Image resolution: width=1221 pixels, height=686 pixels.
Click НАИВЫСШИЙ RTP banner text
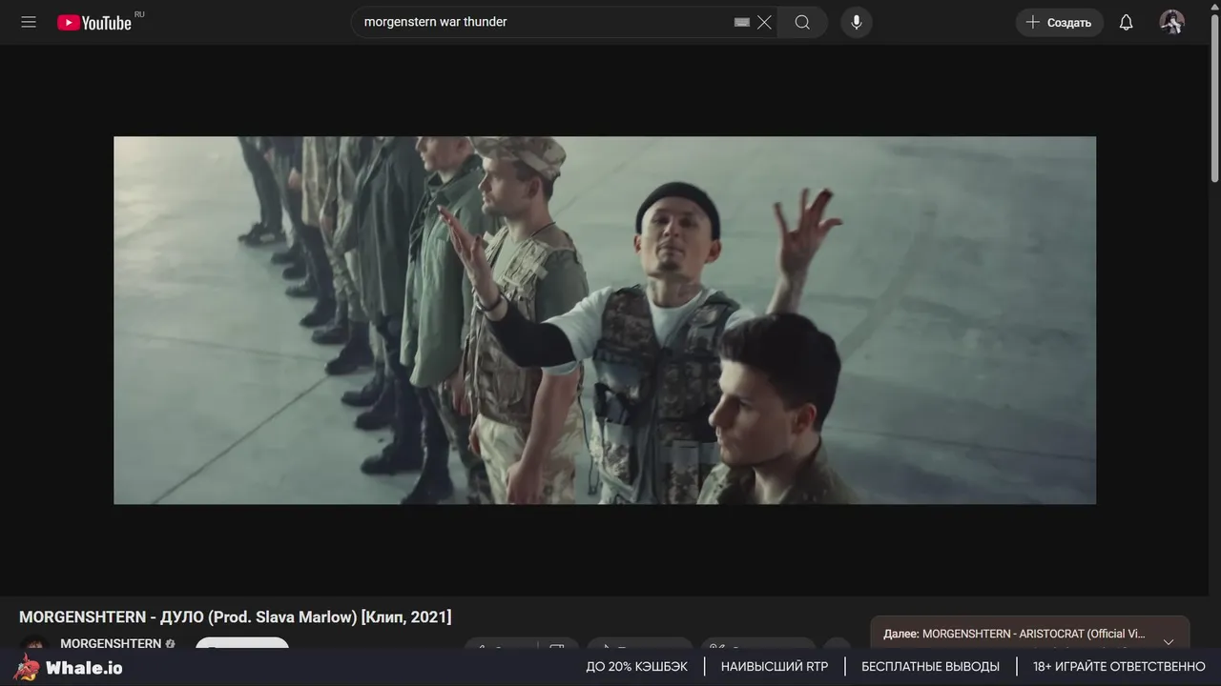(775, 667)
